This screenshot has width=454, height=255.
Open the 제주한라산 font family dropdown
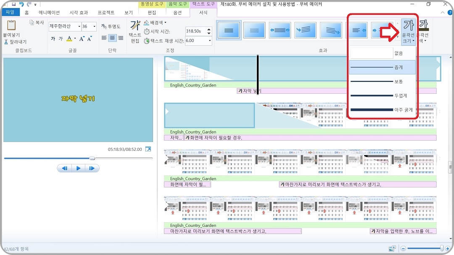click(x=79, y=26)
